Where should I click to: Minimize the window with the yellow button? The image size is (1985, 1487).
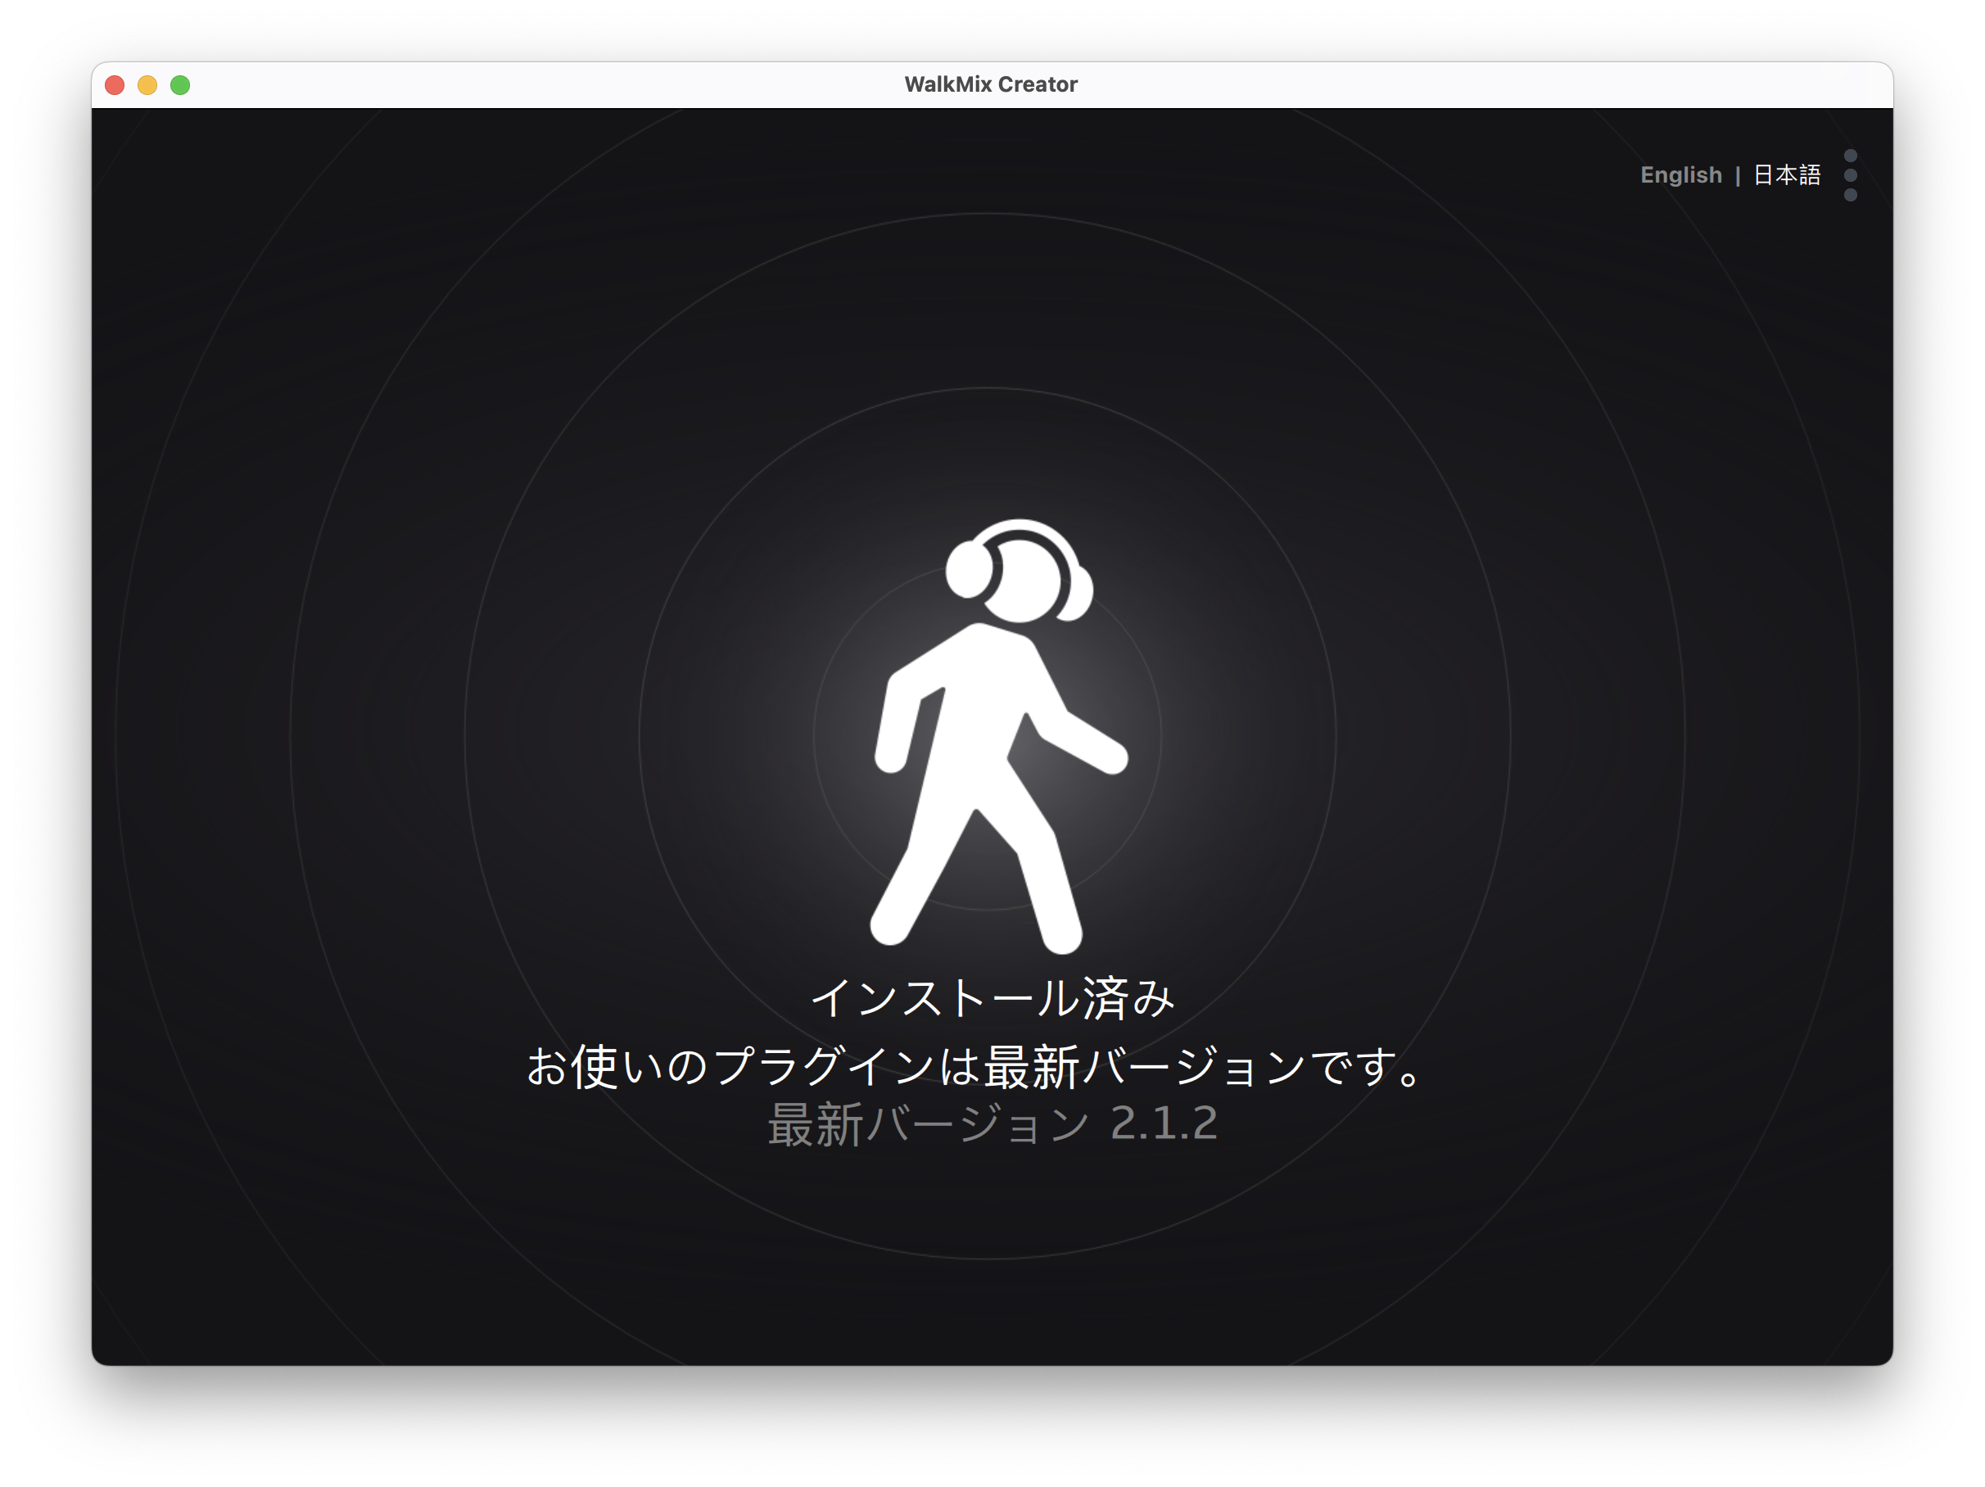pyautogui.click(x=147, y=85)
